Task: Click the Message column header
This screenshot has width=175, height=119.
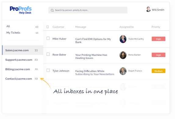Action: pyautogui.click(x=81, y=27)
